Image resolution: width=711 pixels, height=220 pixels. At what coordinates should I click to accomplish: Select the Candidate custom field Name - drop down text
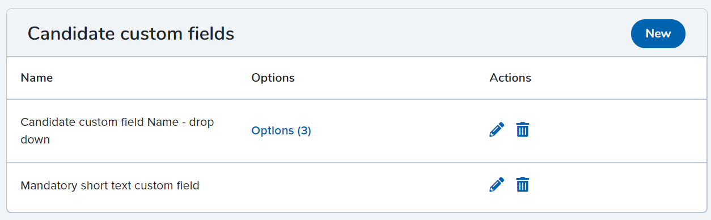point(117,130)
